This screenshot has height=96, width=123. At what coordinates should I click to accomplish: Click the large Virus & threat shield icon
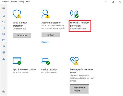pos(17,14)
